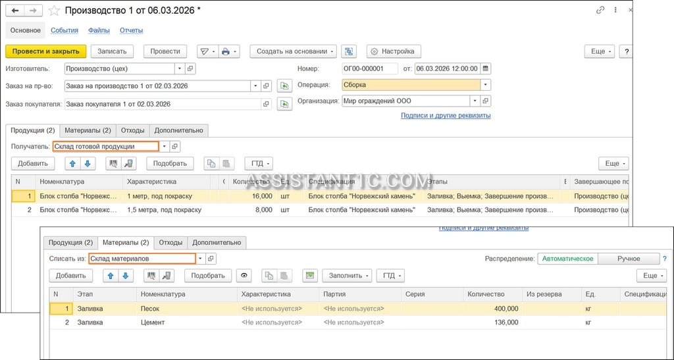The image size is (674, 360).
Task: Open Заполнить dropdown in Материалы toolbar
Action: click(348, 276)
